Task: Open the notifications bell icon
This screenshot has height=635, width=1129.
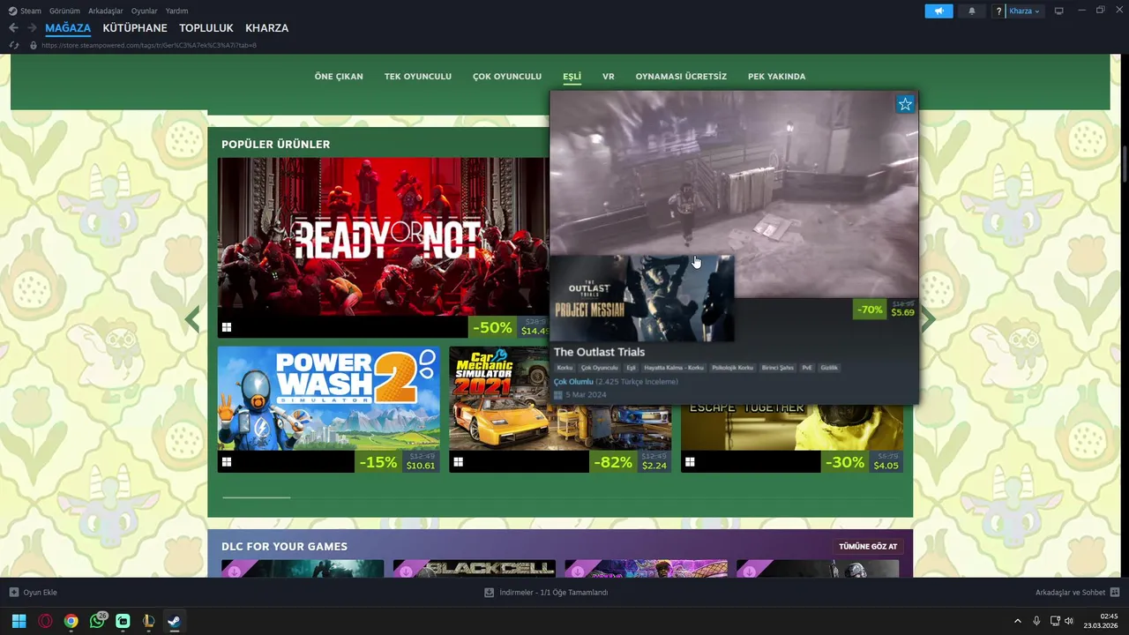Action: coord(972,11)
